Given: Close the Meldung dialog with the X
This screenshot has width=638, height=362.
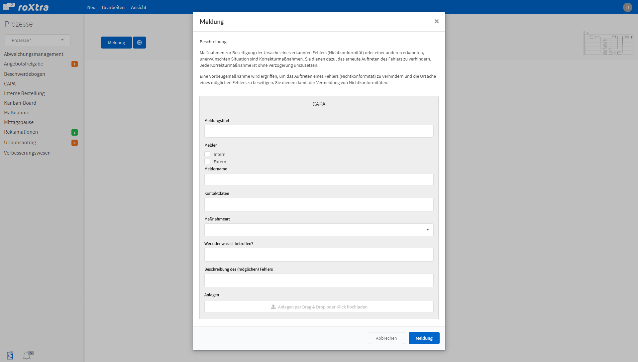Looking at the screenshot, I should pyautogui.click(x=436, y=21).
